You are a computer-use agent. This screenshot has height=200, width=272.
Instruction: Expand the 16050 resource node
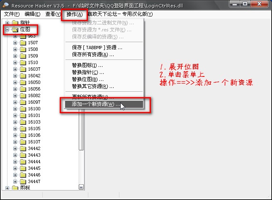coord(15,82)
